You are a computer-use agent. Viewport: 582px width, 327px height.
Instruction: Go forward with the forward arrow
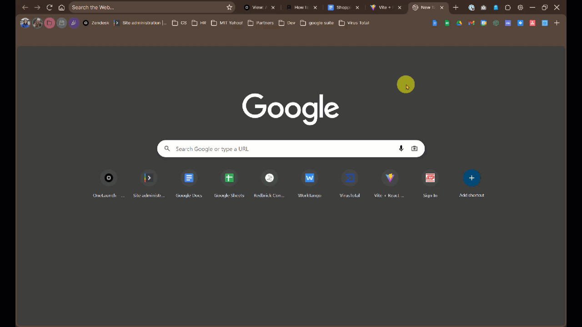tap(37, 7)
